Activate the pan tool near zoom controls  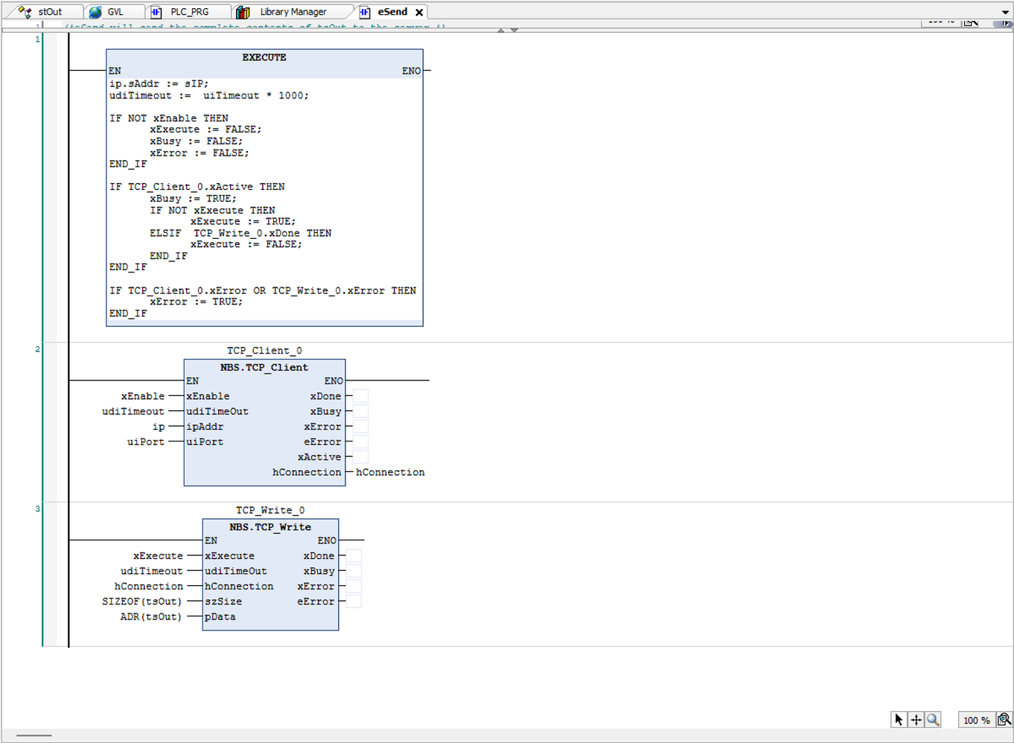pyautogui.click(x=916, y=719)
